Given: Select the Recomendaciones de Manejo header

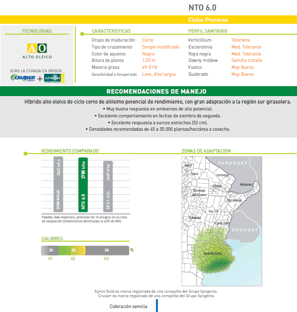Looking at the screenshot, I should click(156, 92).
